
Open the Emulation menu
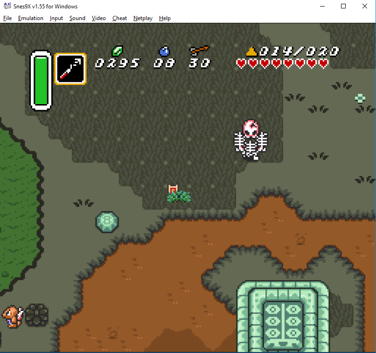[x=30, y=18]
